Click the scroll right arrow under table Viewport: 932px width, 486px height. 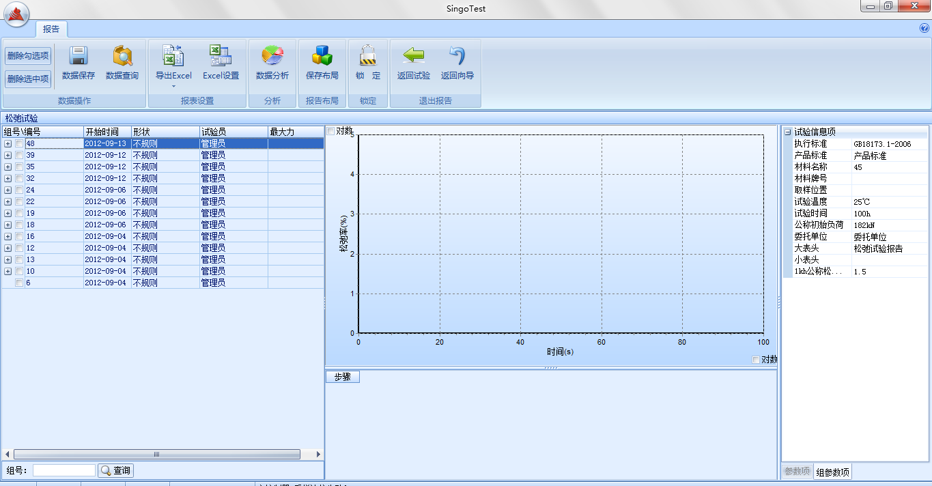(x=318, y=454)
